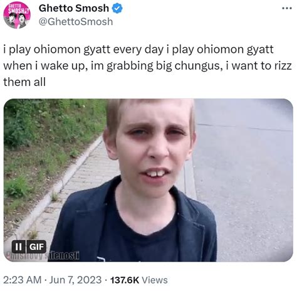Screen dimensions: 297x291
Task: Open the three-dot more options menu
Action: 286,8
